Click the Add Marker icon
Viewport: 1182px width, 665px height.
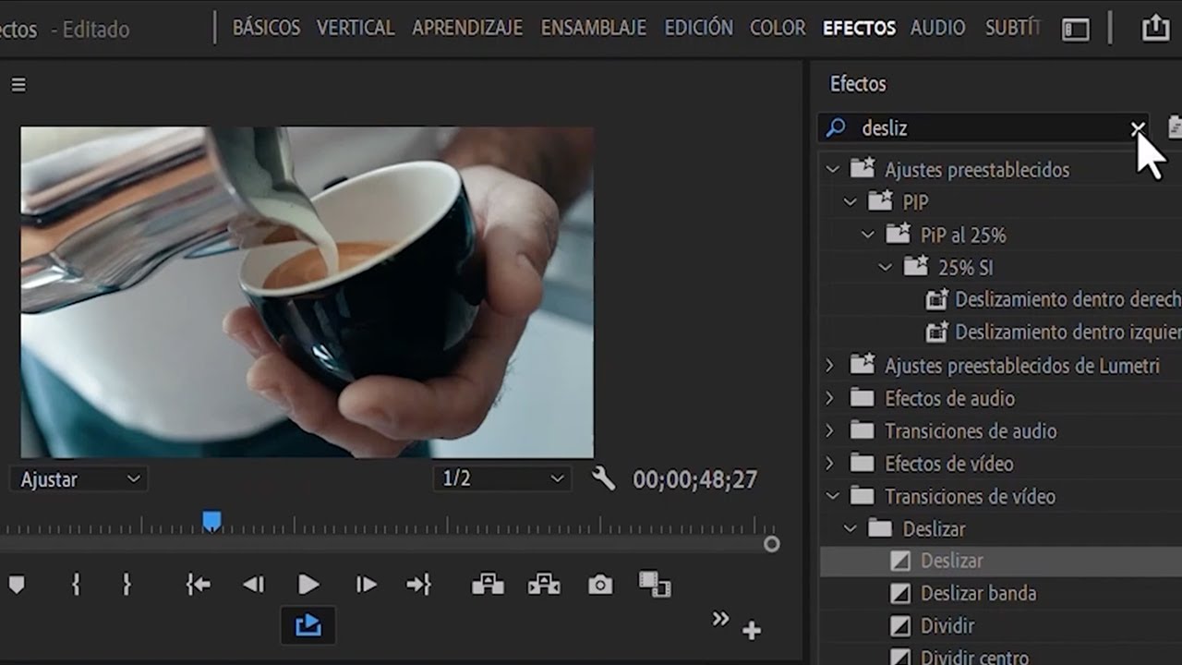17,585
